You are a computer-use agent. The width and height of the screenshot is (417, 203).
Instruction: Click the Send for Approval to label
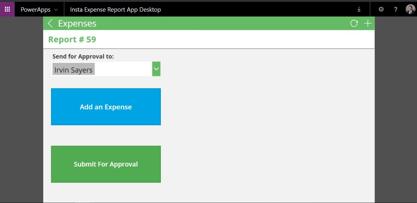[x=83, y=57]
